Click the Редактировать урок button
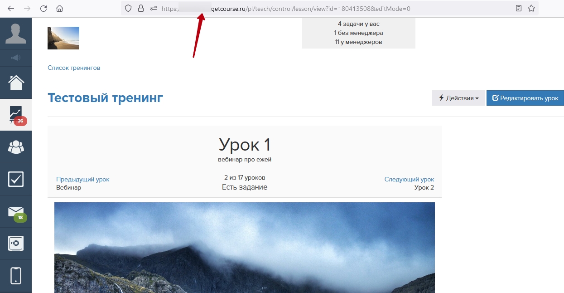The height and width of the screenshot is (293, 564). pos(525,98)
